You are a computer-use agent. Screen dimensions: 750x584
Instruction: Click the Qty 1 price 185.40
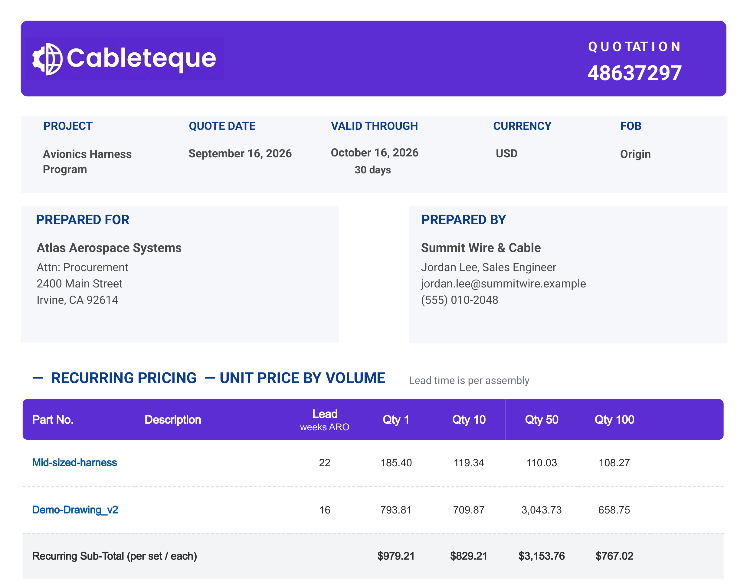pos(396,463)
